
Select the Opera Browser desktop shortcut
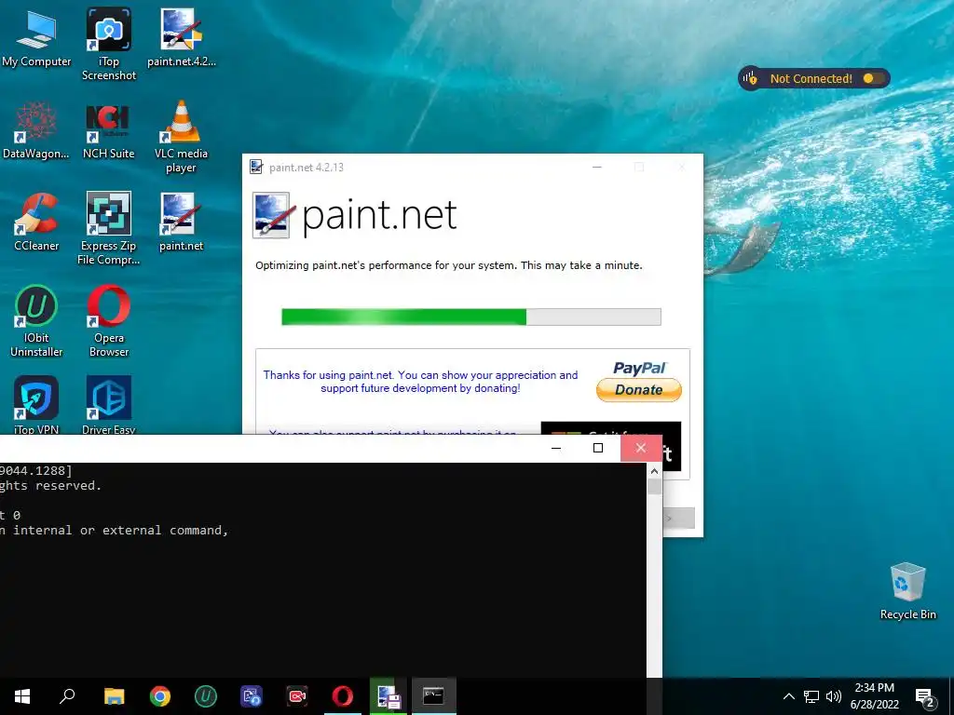(109, 320)
